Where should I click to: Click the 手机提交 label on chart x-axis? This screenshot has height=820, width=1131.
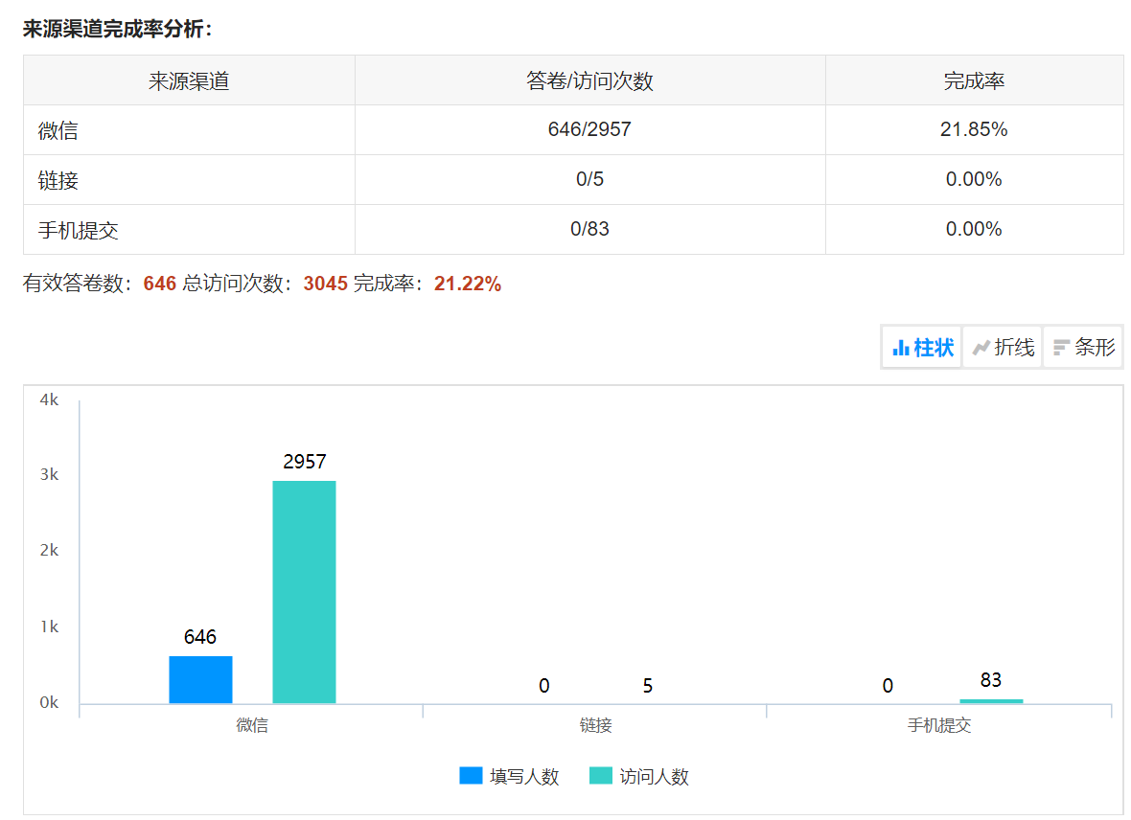click(939, 726)
